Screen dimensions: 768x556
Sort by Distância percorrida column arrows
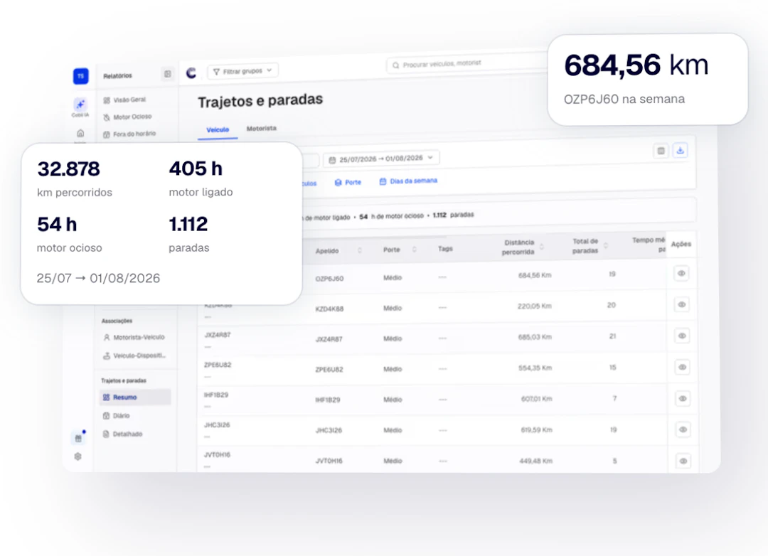pyautogui.click(x=542, y=247)
